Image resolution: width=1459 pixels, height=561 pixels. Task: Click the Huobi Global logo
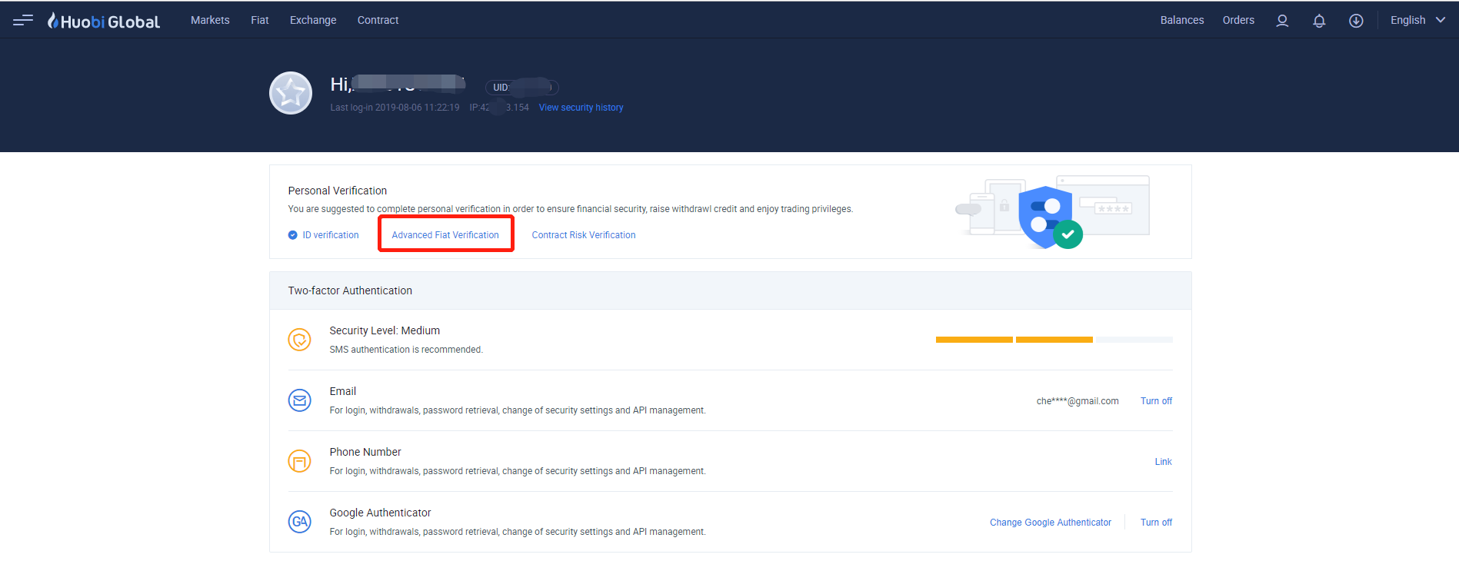104,21
